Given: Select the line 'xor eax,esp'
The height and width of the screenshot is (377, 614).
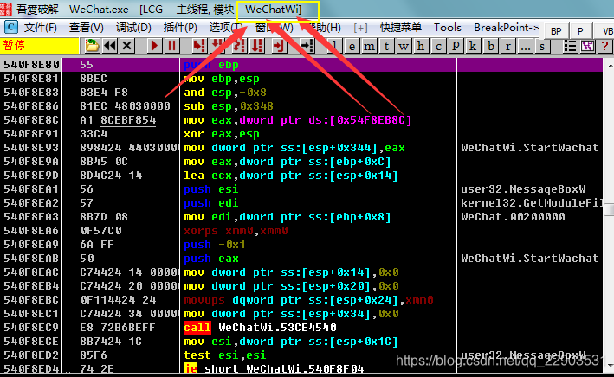Looking at the screenshot, I should (222, 134).
